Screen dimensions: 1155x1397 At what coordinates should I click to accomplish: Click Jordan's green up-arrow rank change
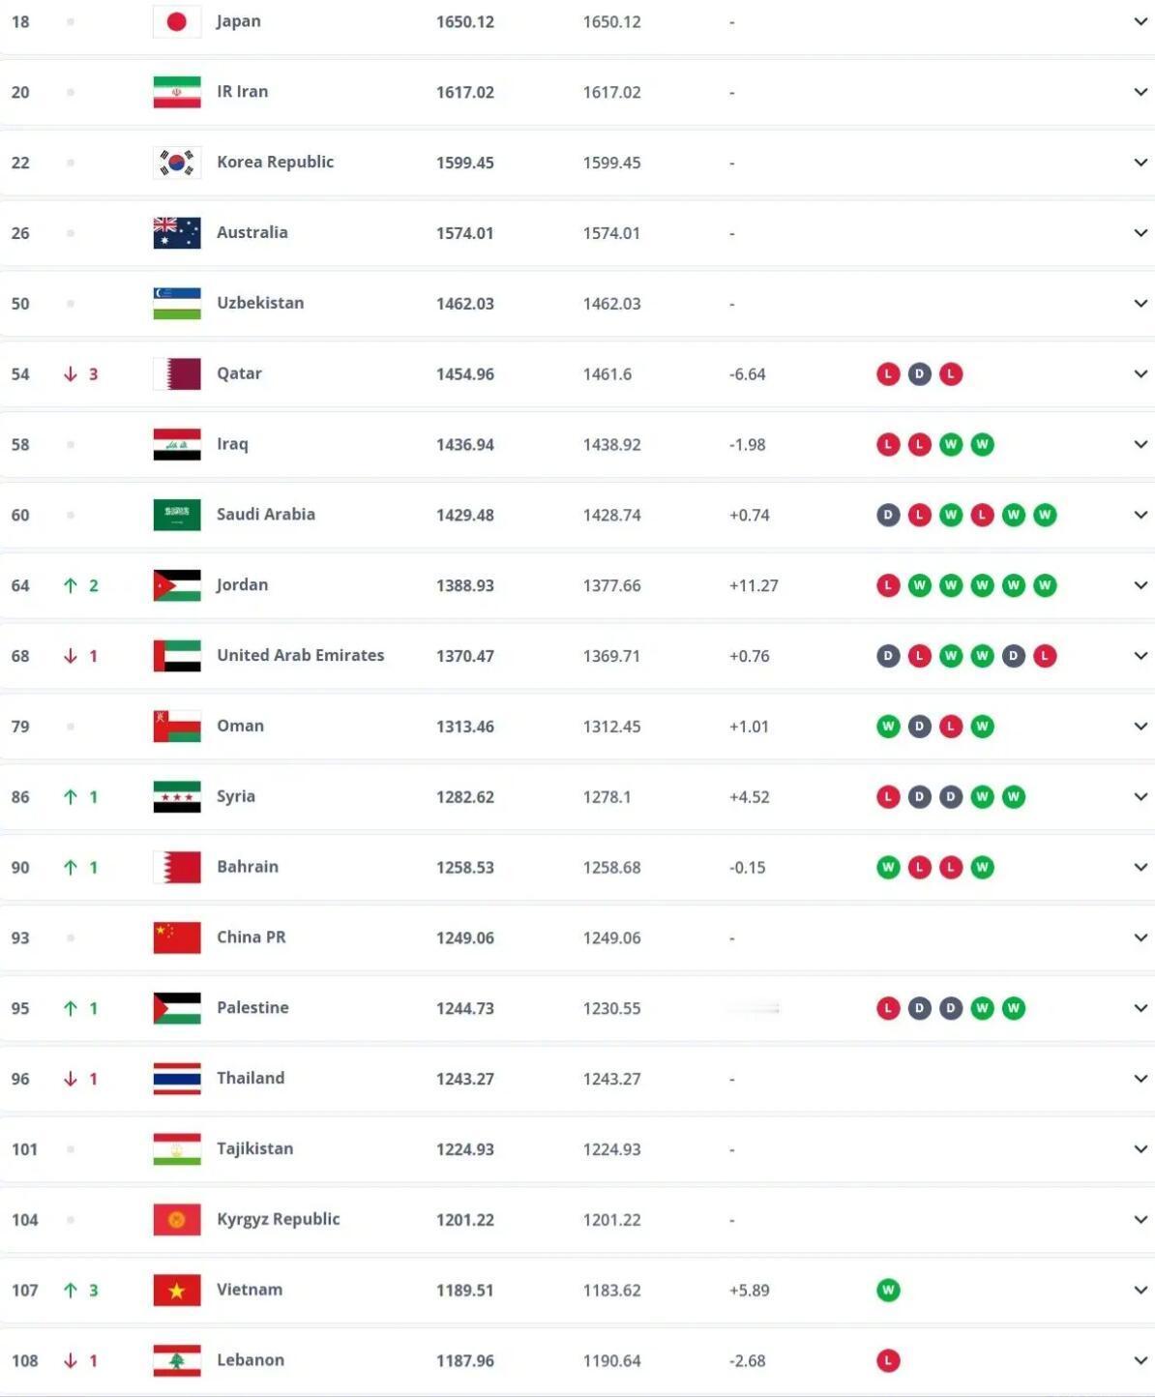coord(71,585)
